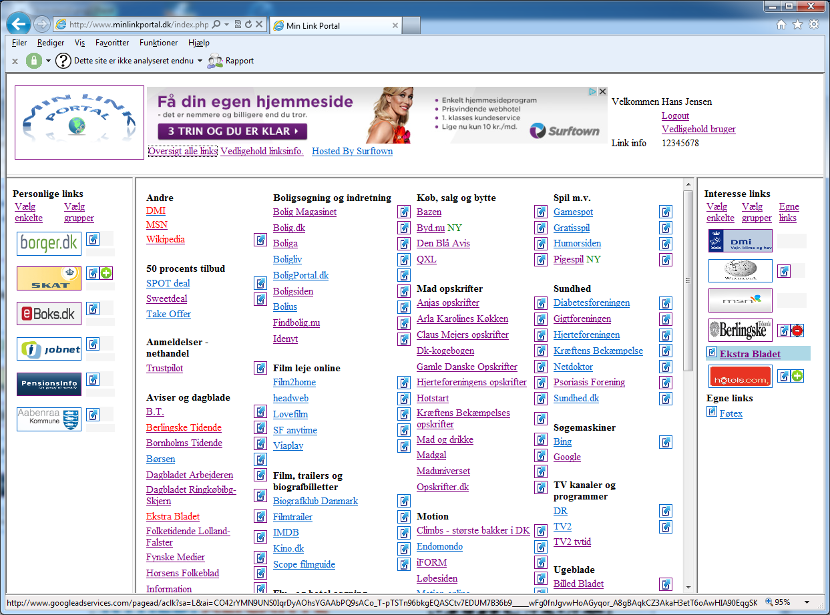Click the Min Link Portal logo image

[x=79, y=122]
